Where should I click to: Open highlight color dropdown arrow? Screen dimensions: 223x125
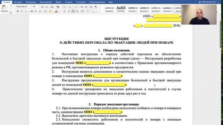[x=53, y=11]
